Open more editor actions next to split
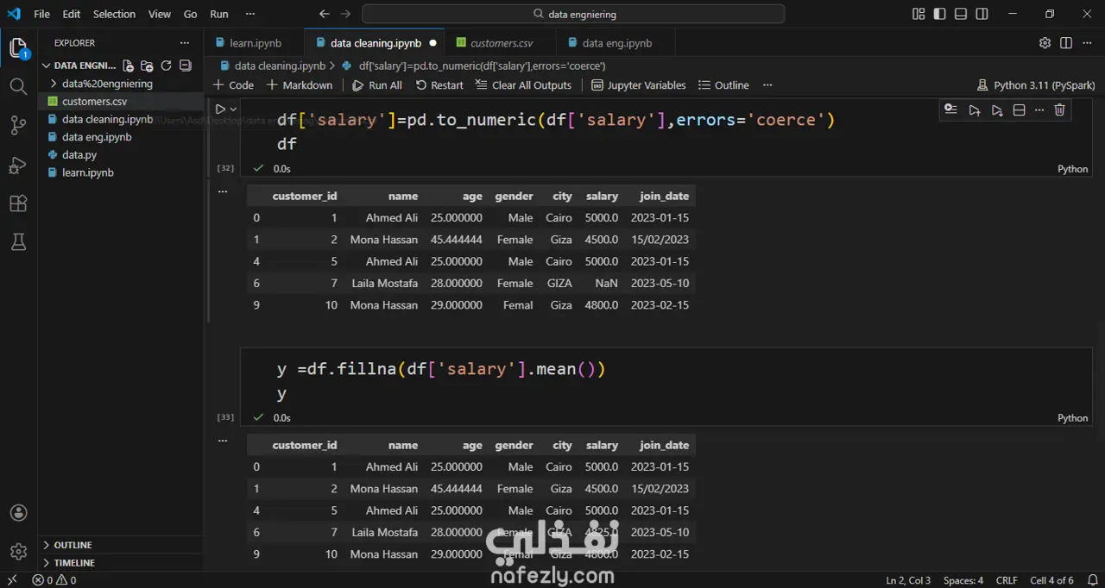 pos(1087,43)
